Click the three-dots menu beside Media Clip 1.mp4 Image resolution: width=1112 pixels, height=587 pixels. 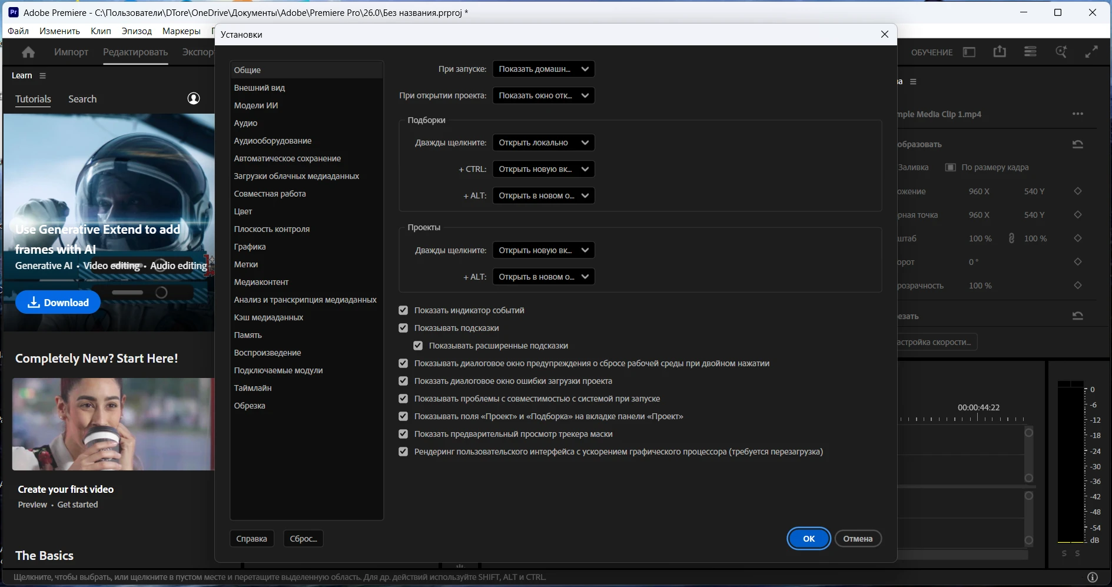click(1077, 114)
